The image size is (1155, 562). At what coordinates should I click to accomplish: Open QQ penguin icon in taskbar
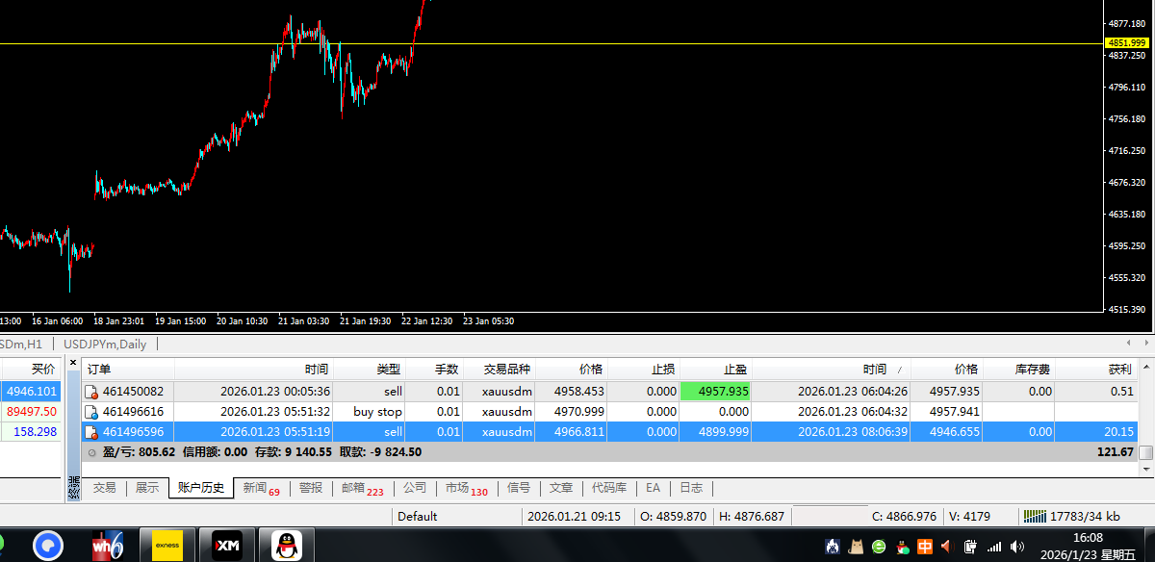[x=286, y=546]
